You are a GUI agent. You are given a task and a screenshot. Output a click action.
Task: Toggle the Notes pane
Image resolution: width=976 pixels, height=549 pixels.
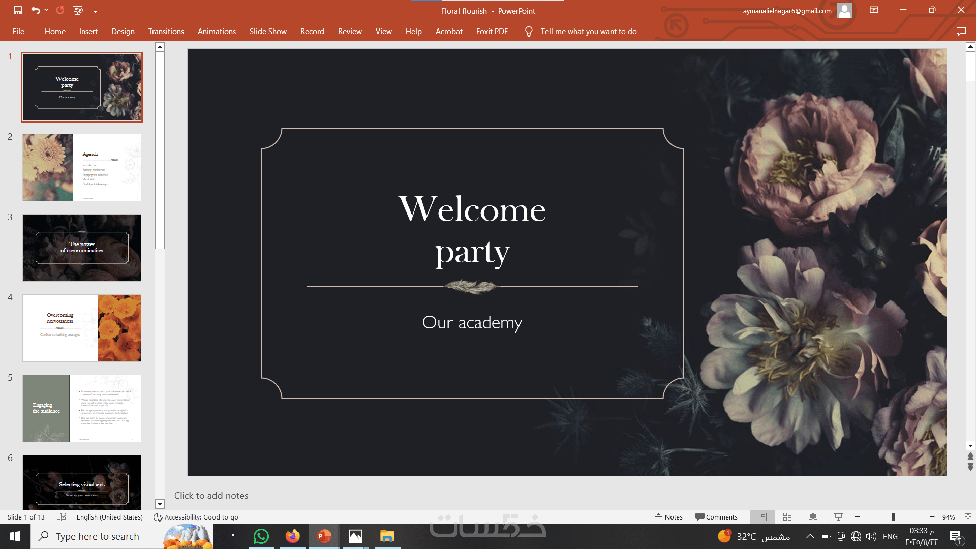point(669,517)
